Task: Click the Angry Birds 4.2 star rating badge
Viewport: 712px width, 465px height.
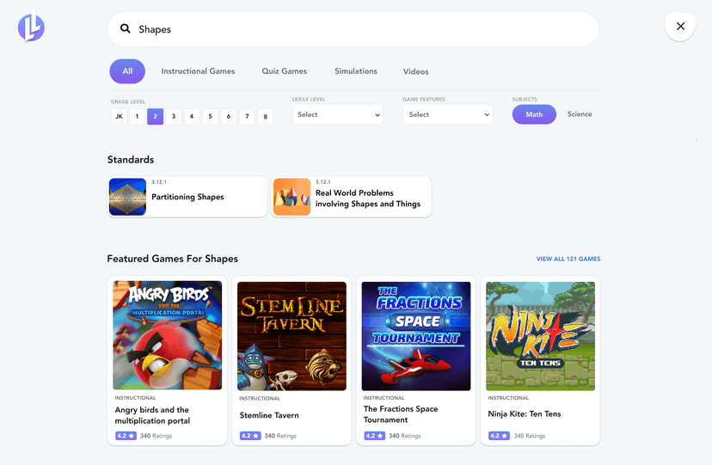Action: coord(125,436)
